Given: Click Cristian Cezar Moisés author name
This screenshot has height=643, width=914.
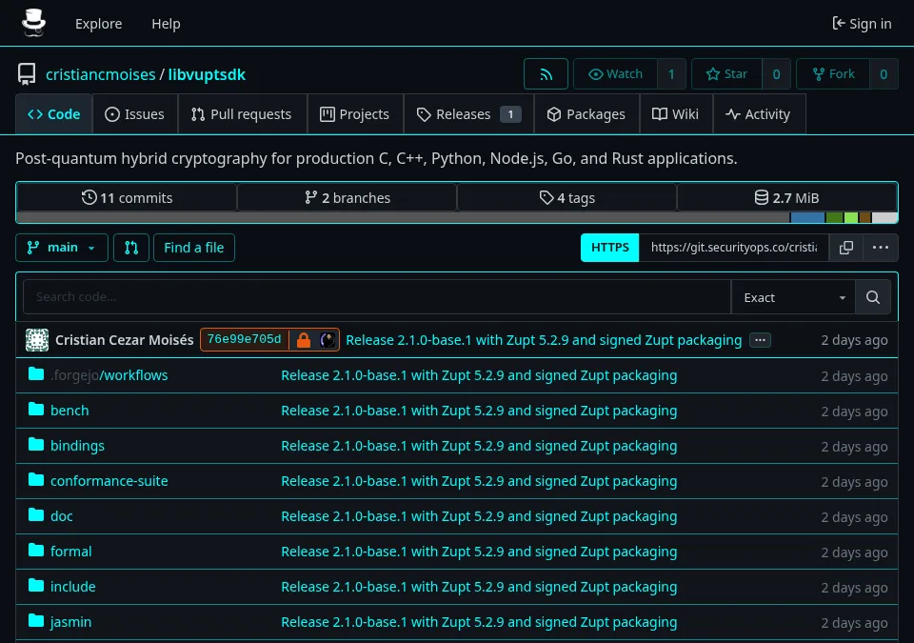Looking at the screenshot, I should click(124, 340).
